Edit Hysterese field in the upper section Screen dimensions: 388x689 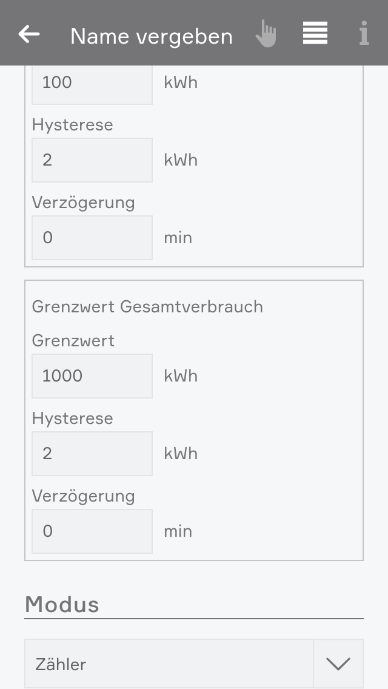click(92, 160)
